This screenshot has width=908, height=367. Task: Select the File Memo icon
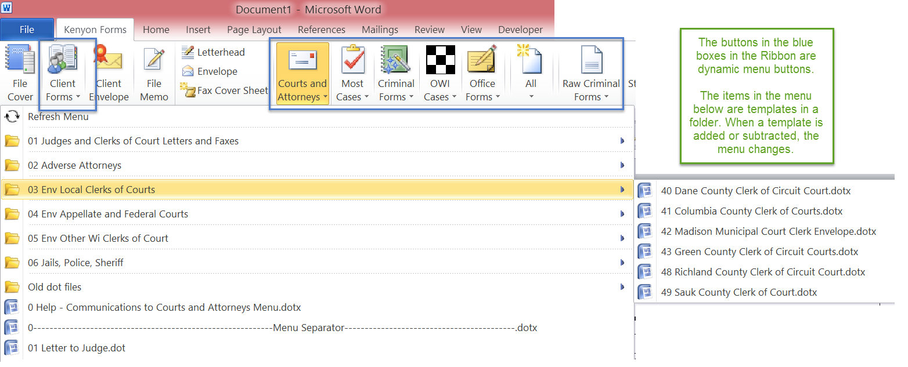pos(153,71)
